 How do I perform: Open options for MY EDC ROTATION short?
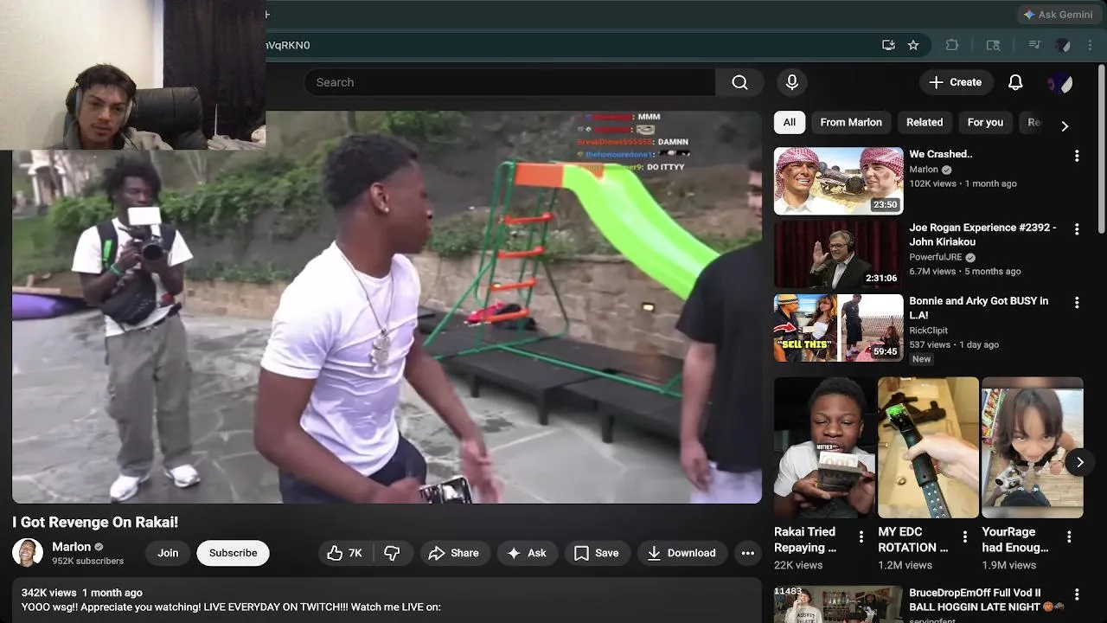[965, 537]
